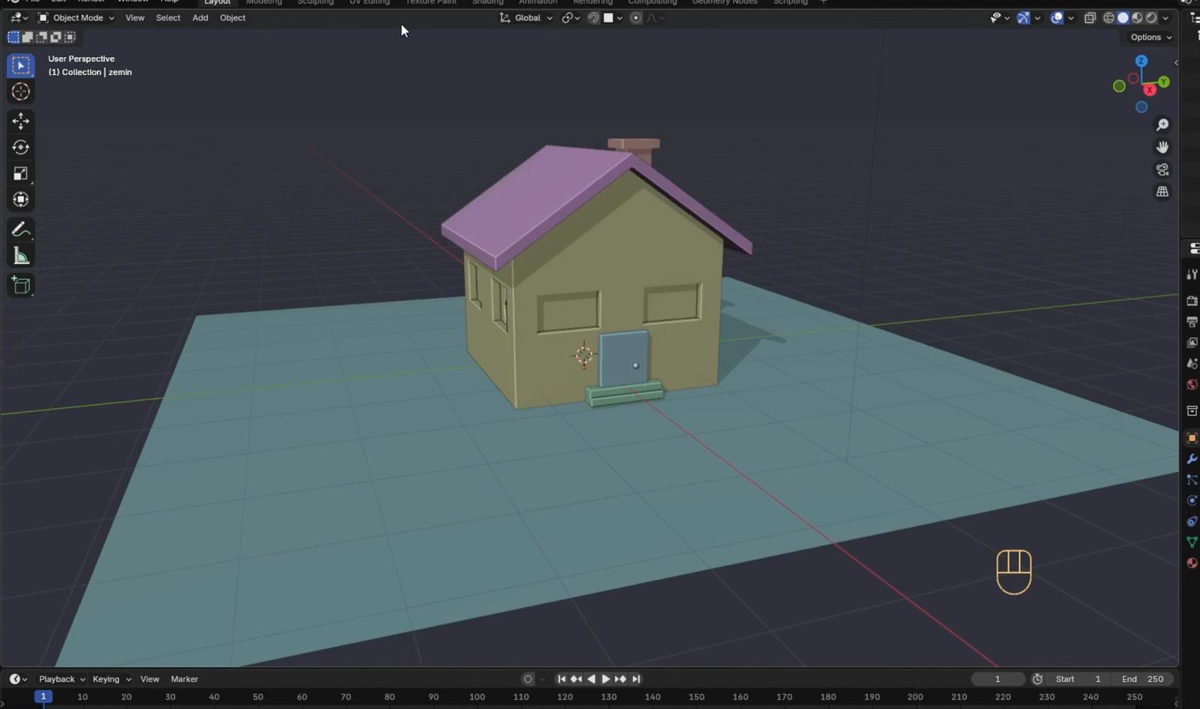
Task: Toggle camera view in viewport
Action: pos(1162,170)
